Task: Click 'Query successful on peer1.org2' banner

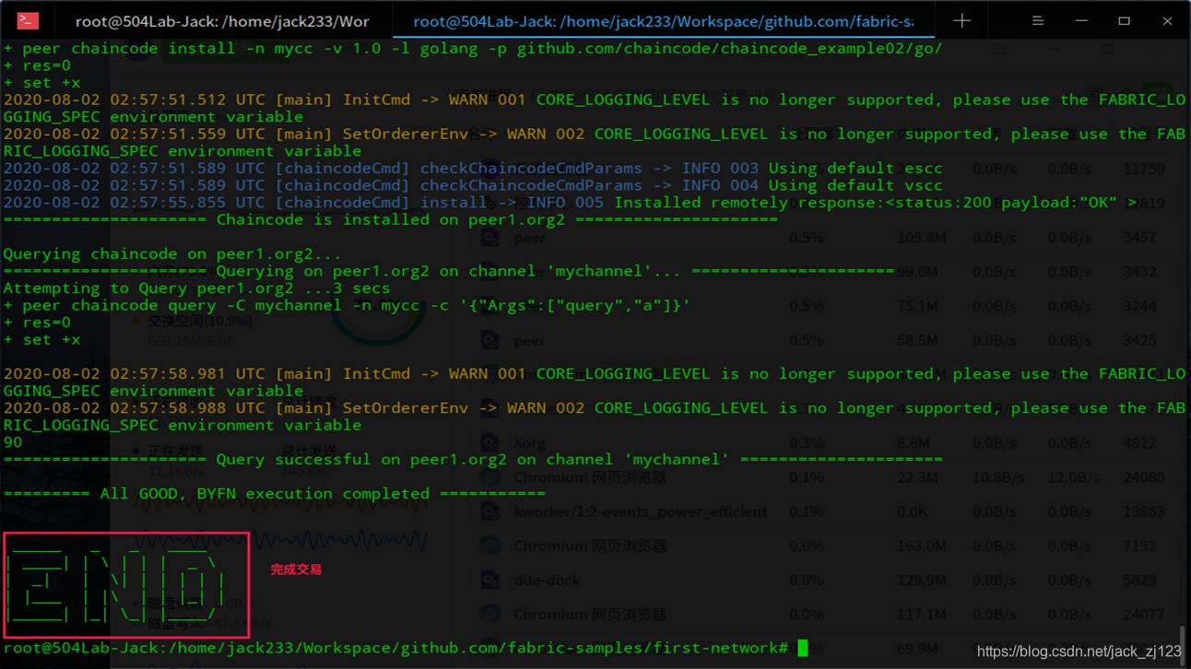Action: 473,459
